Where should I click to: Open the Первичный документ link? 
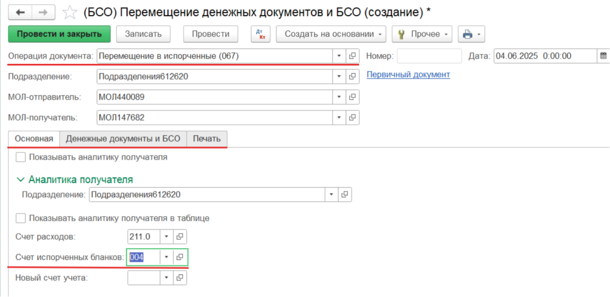(409, 75)
